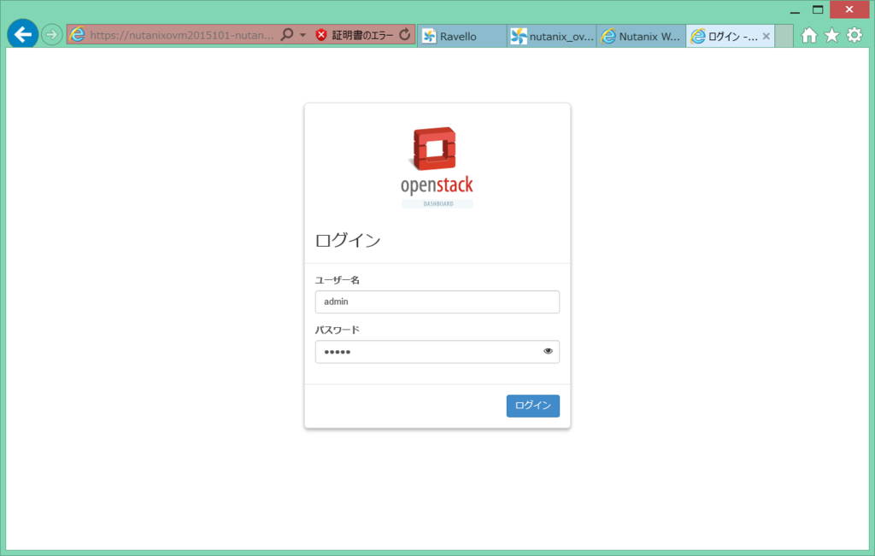Click the red certificate error shield icon

click(321, 35)
